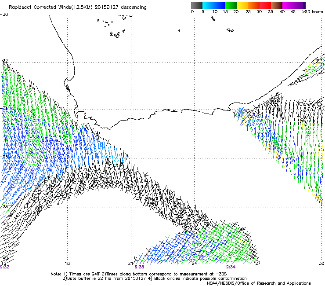This screenshot has width=325, height=286.
Task: Click the 'Times are GMT' note line
Action: point(139,274)
